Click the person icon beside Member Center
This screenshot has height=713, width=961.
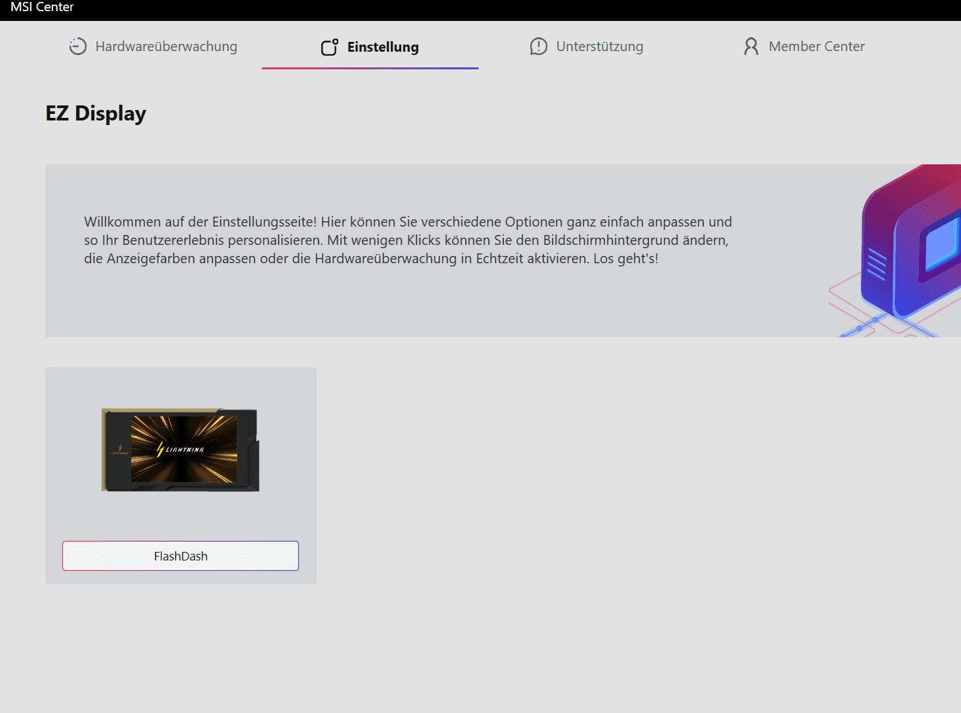751,46
